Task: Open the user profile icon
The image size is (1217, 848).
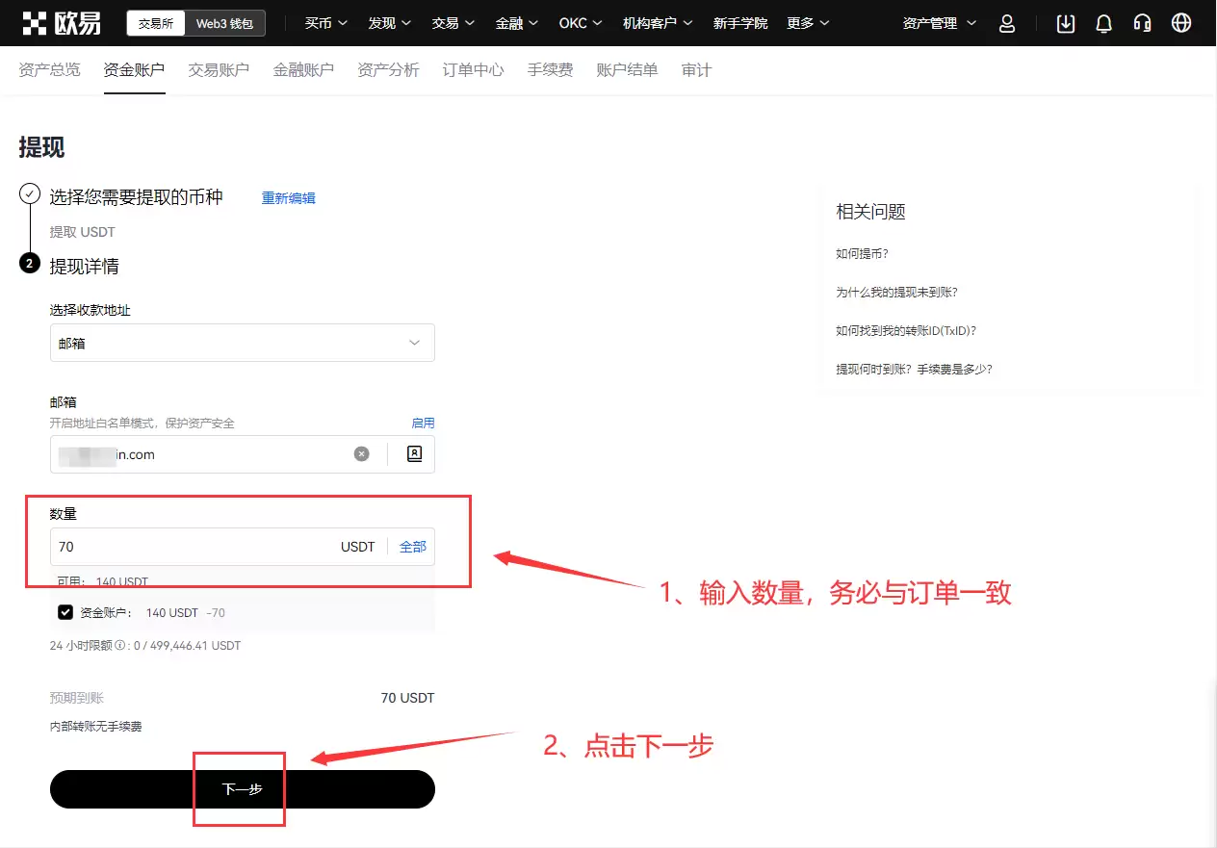Action: 1007,23
